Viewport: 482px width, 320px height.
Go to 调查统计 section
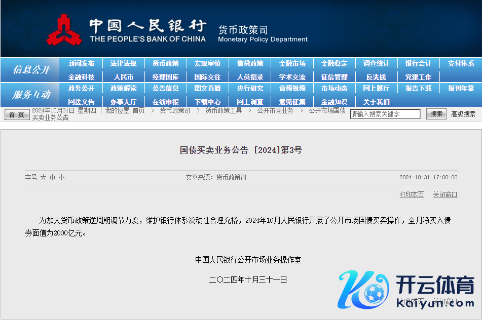[376, 64]
